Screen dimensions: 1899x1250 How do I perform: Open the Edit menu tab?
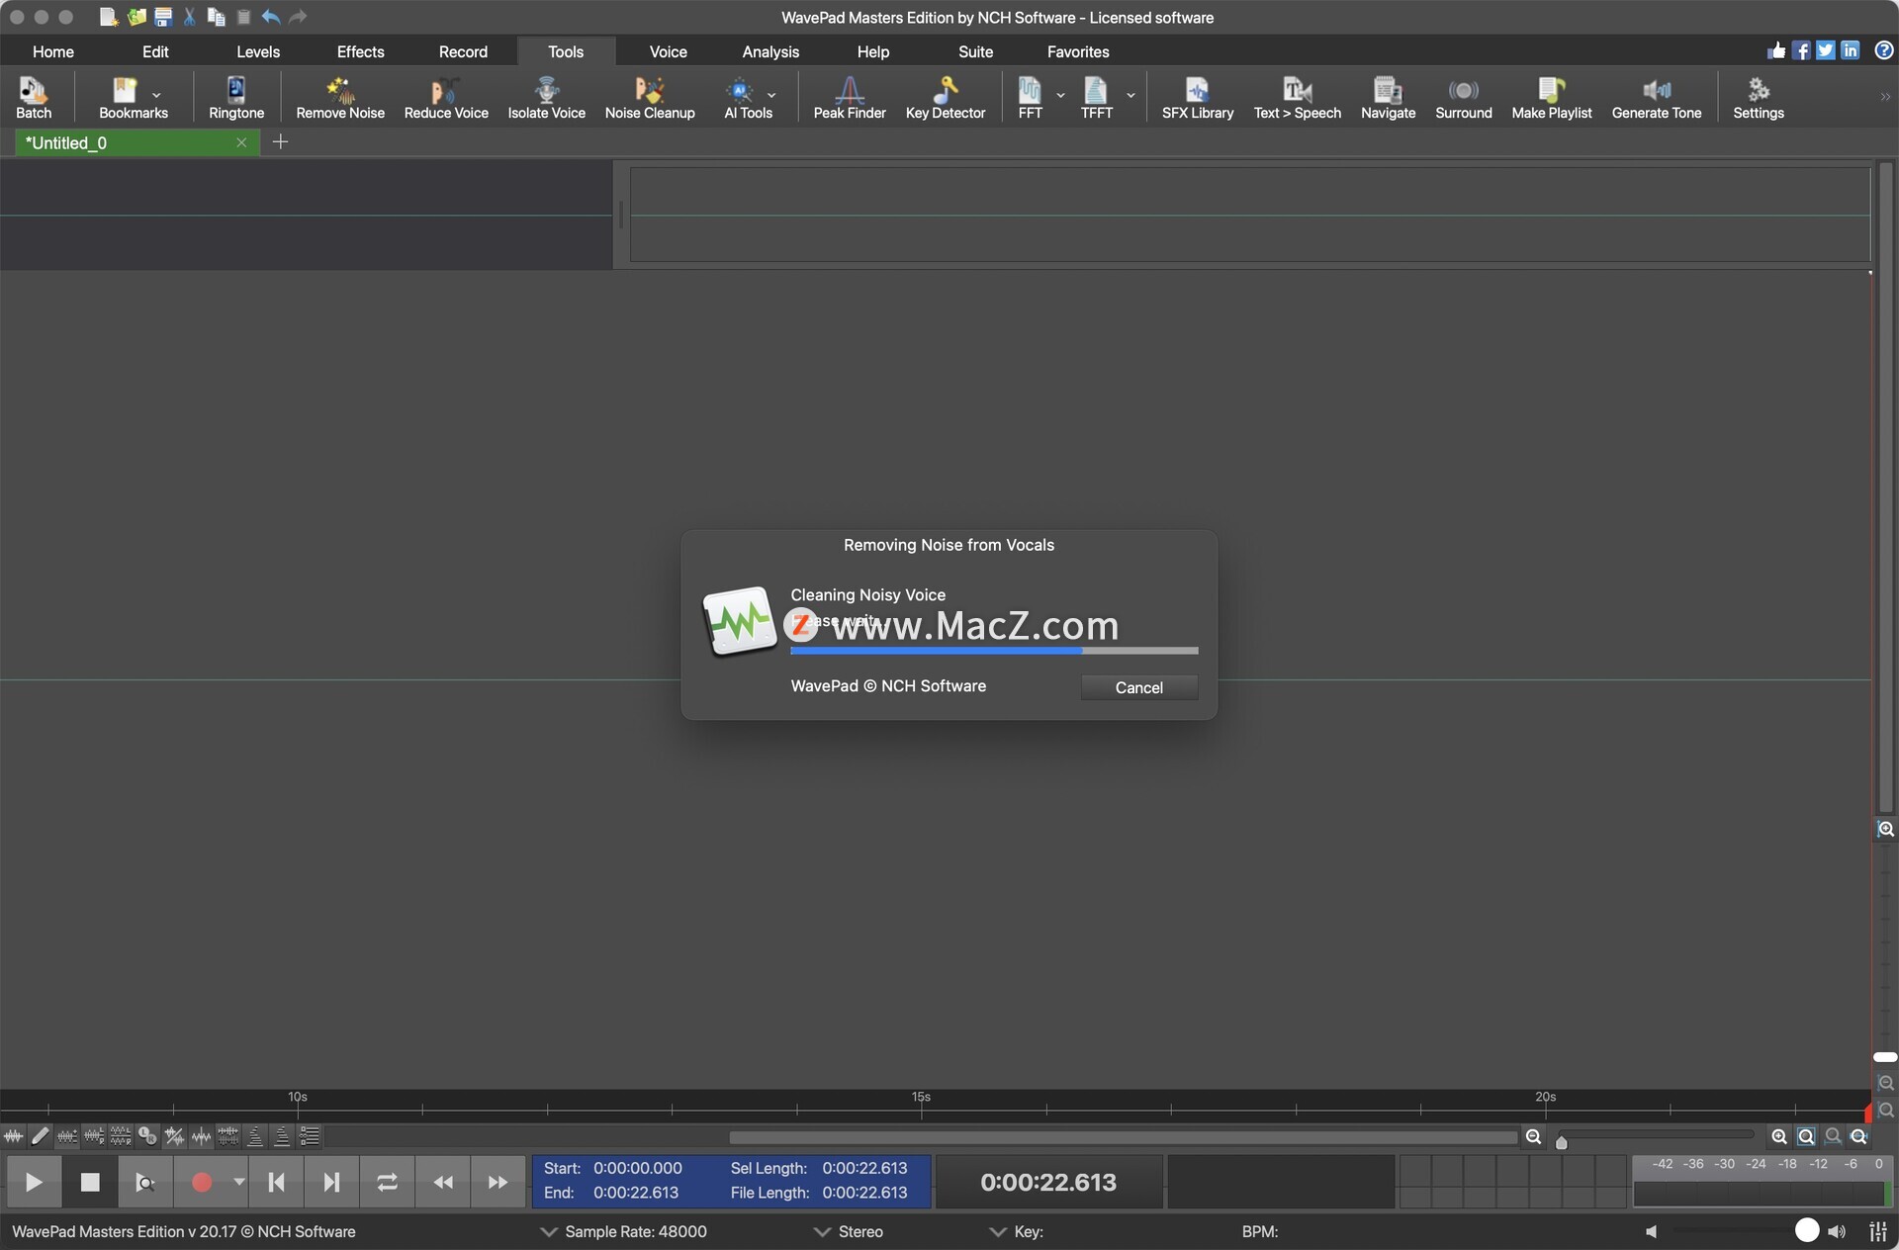[155, 51]
